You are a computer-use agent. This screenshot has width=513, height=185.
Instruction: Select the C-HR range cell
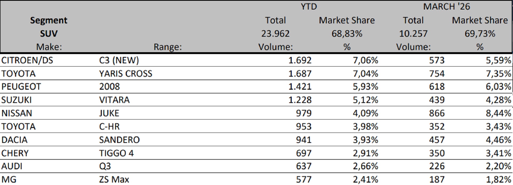point(109,126)
